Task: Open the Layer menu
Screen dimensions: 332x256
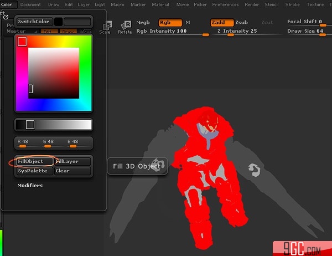Action: click(84, 4)
